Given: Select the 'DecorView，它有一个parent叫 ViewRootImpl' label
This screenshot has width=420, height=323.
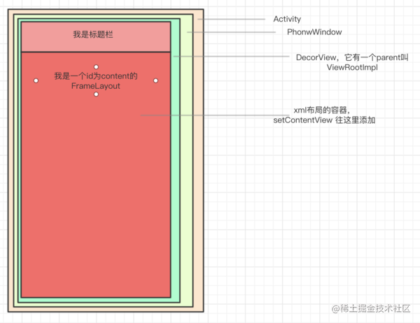Looking at the screenshot, I should pos(352,62).
